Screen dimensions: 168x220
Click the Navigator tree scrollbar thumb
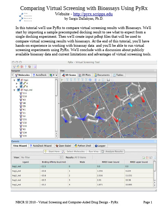tap(56, 87)
